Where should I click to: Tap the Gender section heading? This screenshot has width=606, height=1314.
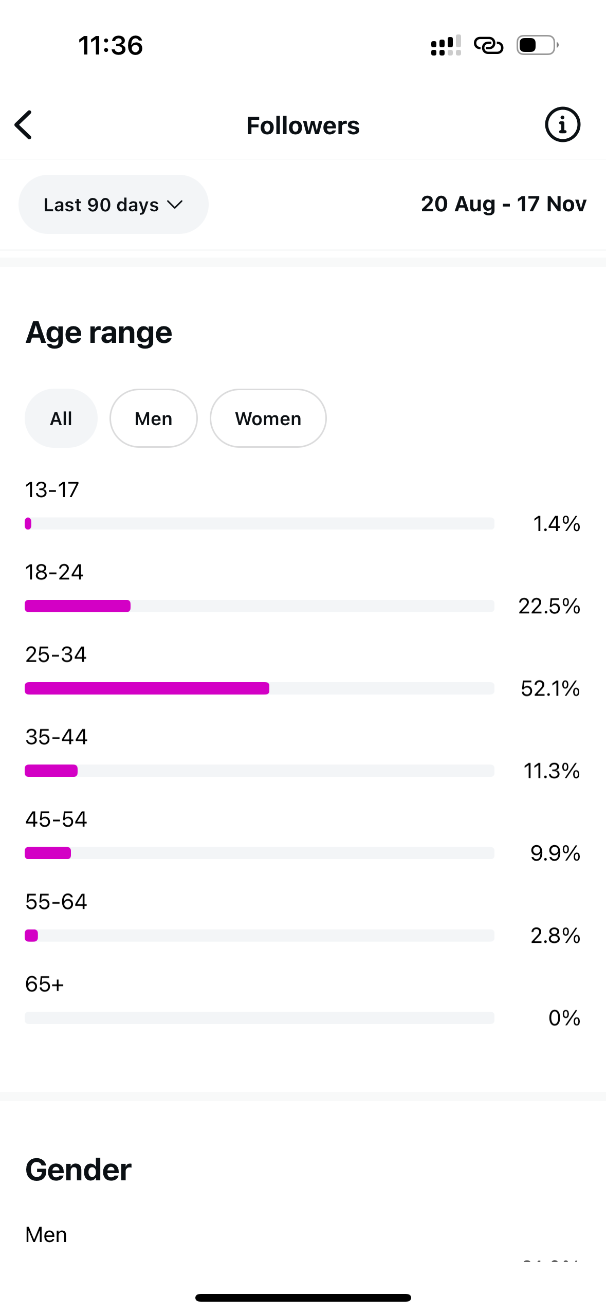[79, 1170]
